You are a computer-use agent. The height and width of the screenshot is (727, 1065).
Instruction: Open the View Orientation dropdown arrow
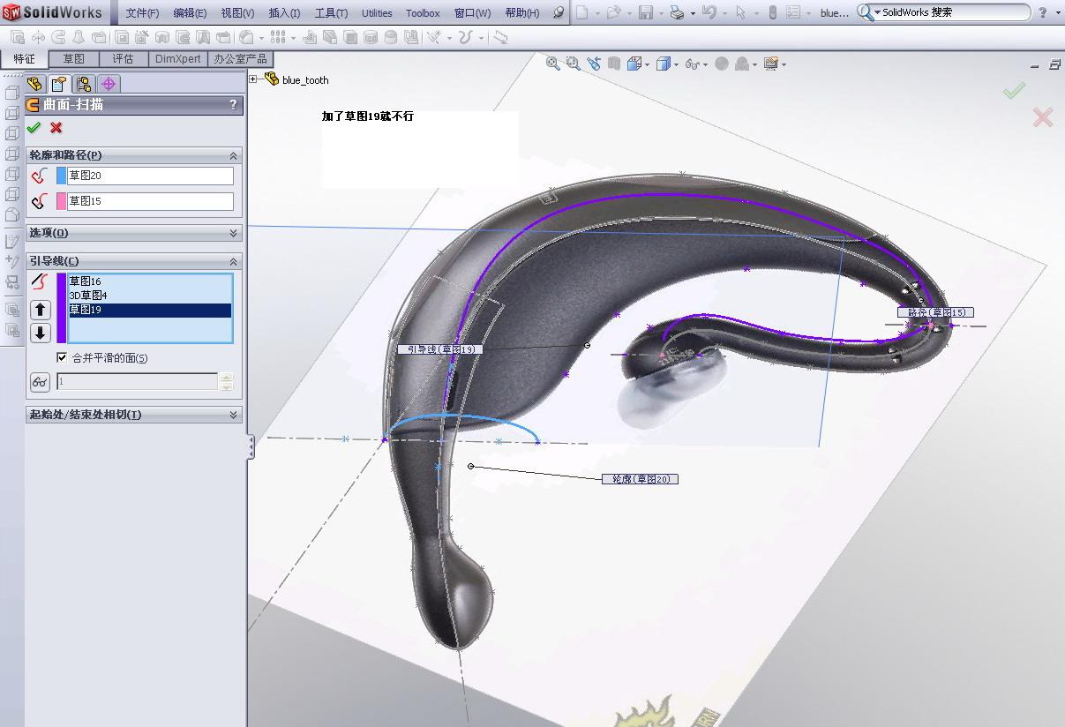648,64
